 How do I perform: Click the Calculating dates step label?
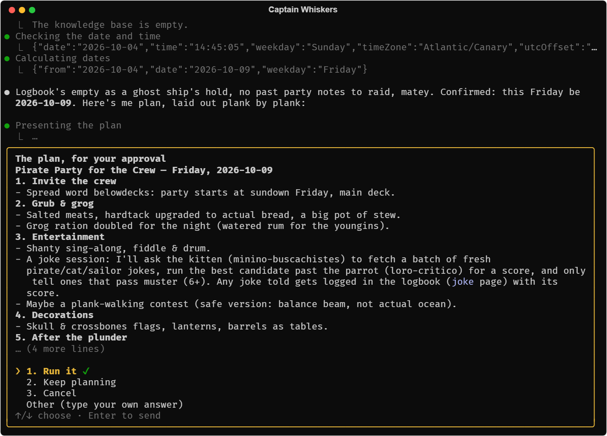[63, 58]
